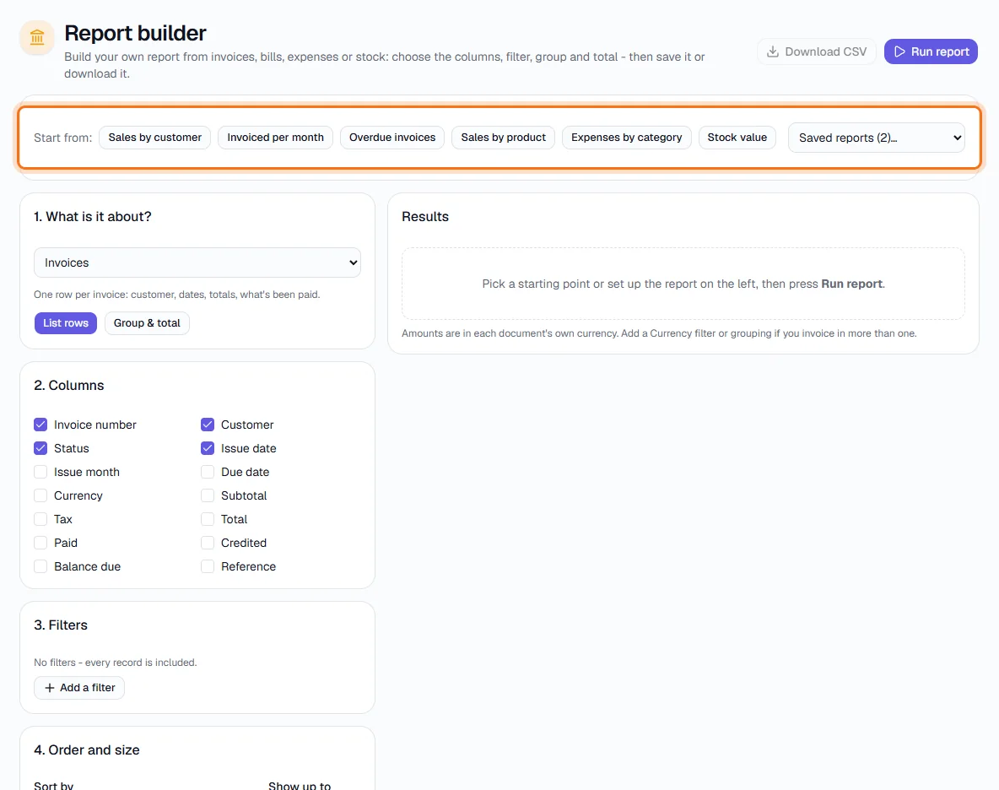
Task: Load the Sales by product preset
Action: [x=504, y=138]
